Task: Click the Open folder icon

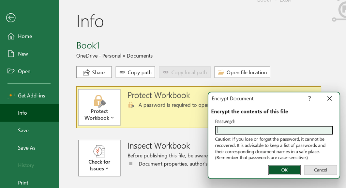Action: [11, 71]
